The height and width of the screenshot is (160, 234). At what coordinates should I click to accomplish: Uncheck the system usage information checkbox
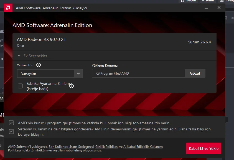click(11, 132)
